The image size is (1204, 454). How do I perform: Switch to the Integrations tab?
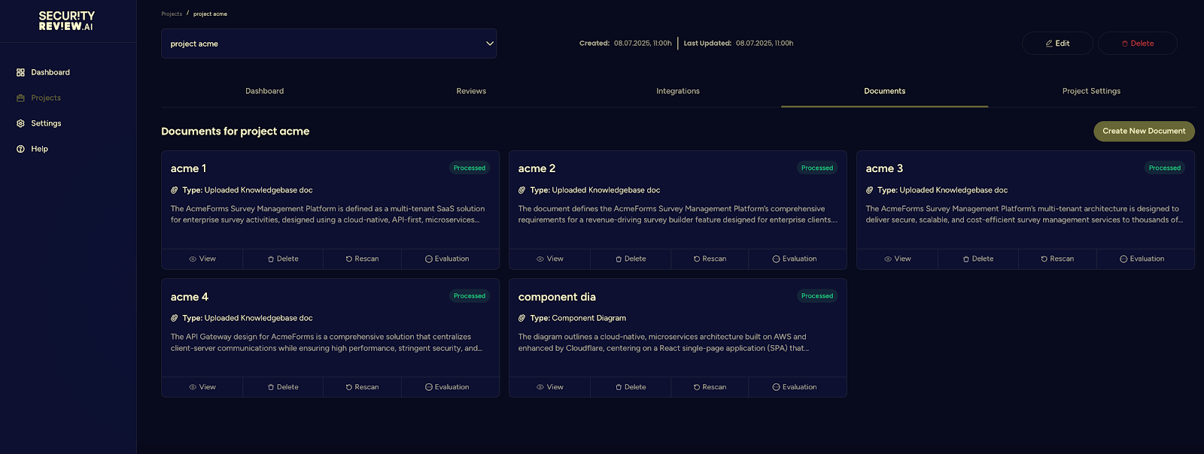678,91
